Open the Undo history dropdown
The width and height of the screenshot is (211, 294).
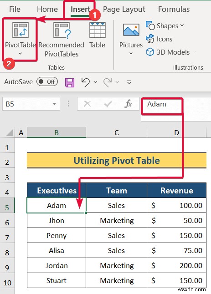[x=95, y=82]
